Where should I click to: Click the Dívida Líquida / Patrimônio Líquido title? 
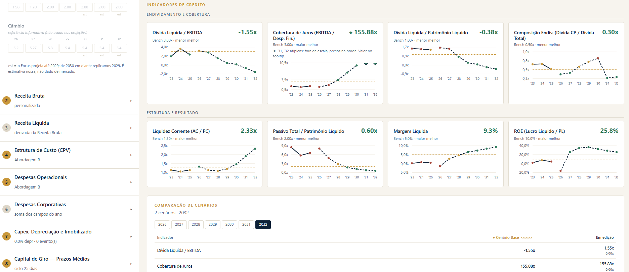[x=431, y=33]
